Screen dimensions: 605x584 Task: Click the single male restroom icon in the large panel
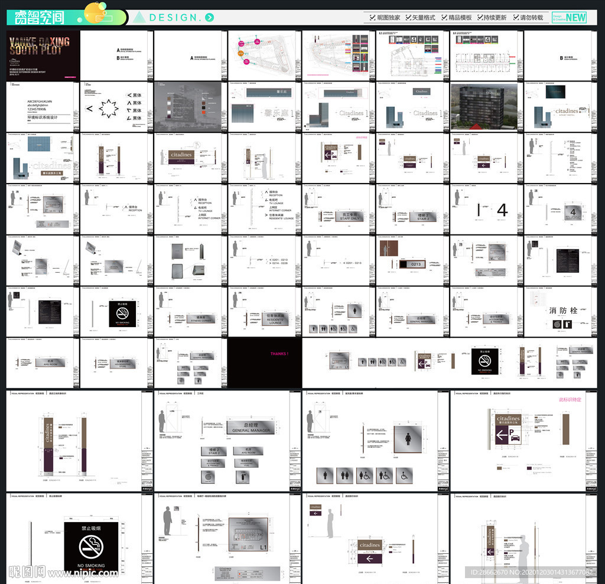click(x=326, y=475)
